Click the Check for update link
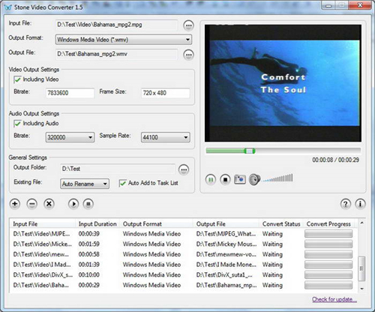This screenshot has height=312, width=375. (334, 299)
